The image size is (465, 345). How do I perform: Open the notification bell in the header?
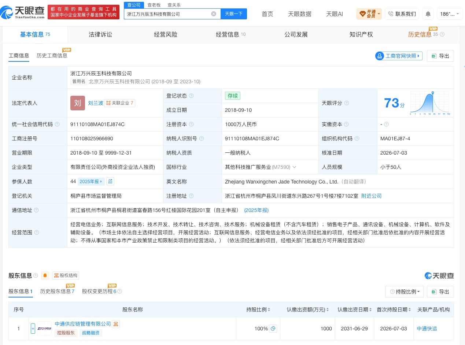coord(428,14)
